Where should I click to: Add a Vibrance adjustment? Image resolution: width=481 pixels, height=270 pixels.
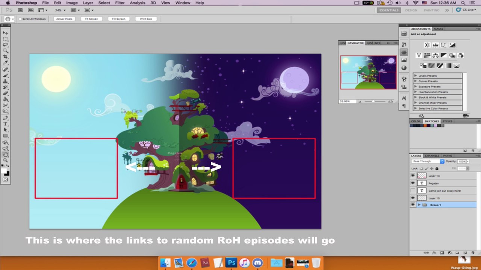[x=419, y=55]
